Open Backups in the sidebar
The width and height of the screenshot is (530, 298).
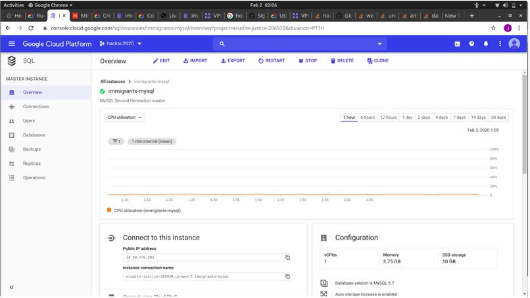coord(46,150)
